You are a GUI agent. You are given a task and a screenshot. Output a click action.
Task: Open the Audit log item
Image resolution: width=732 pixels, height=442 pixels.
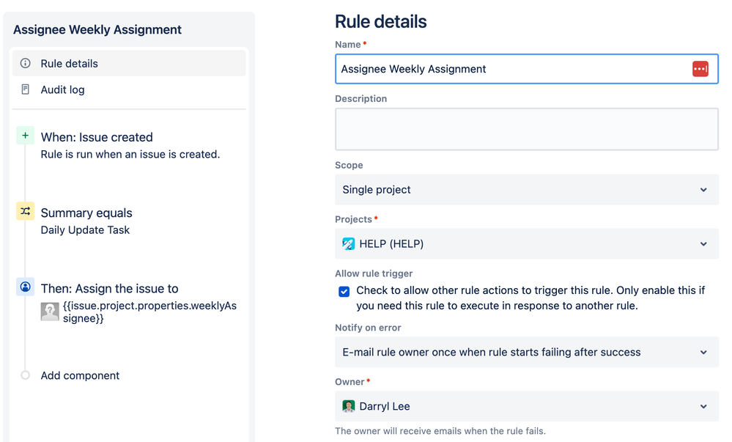pos(63,89)
